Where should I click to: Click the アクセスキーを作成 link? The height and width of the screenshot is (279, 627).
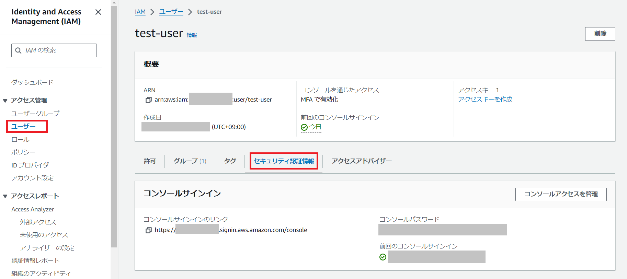coord(485,99)
